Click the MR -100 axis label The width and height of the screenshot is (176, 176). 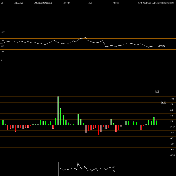[172, 155]
